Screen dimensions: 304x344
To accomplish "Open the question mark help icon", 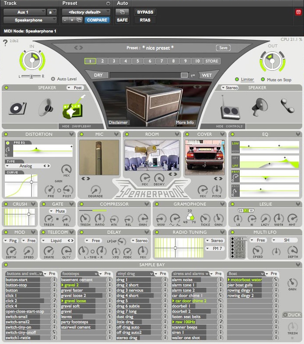I will point(5,42).
